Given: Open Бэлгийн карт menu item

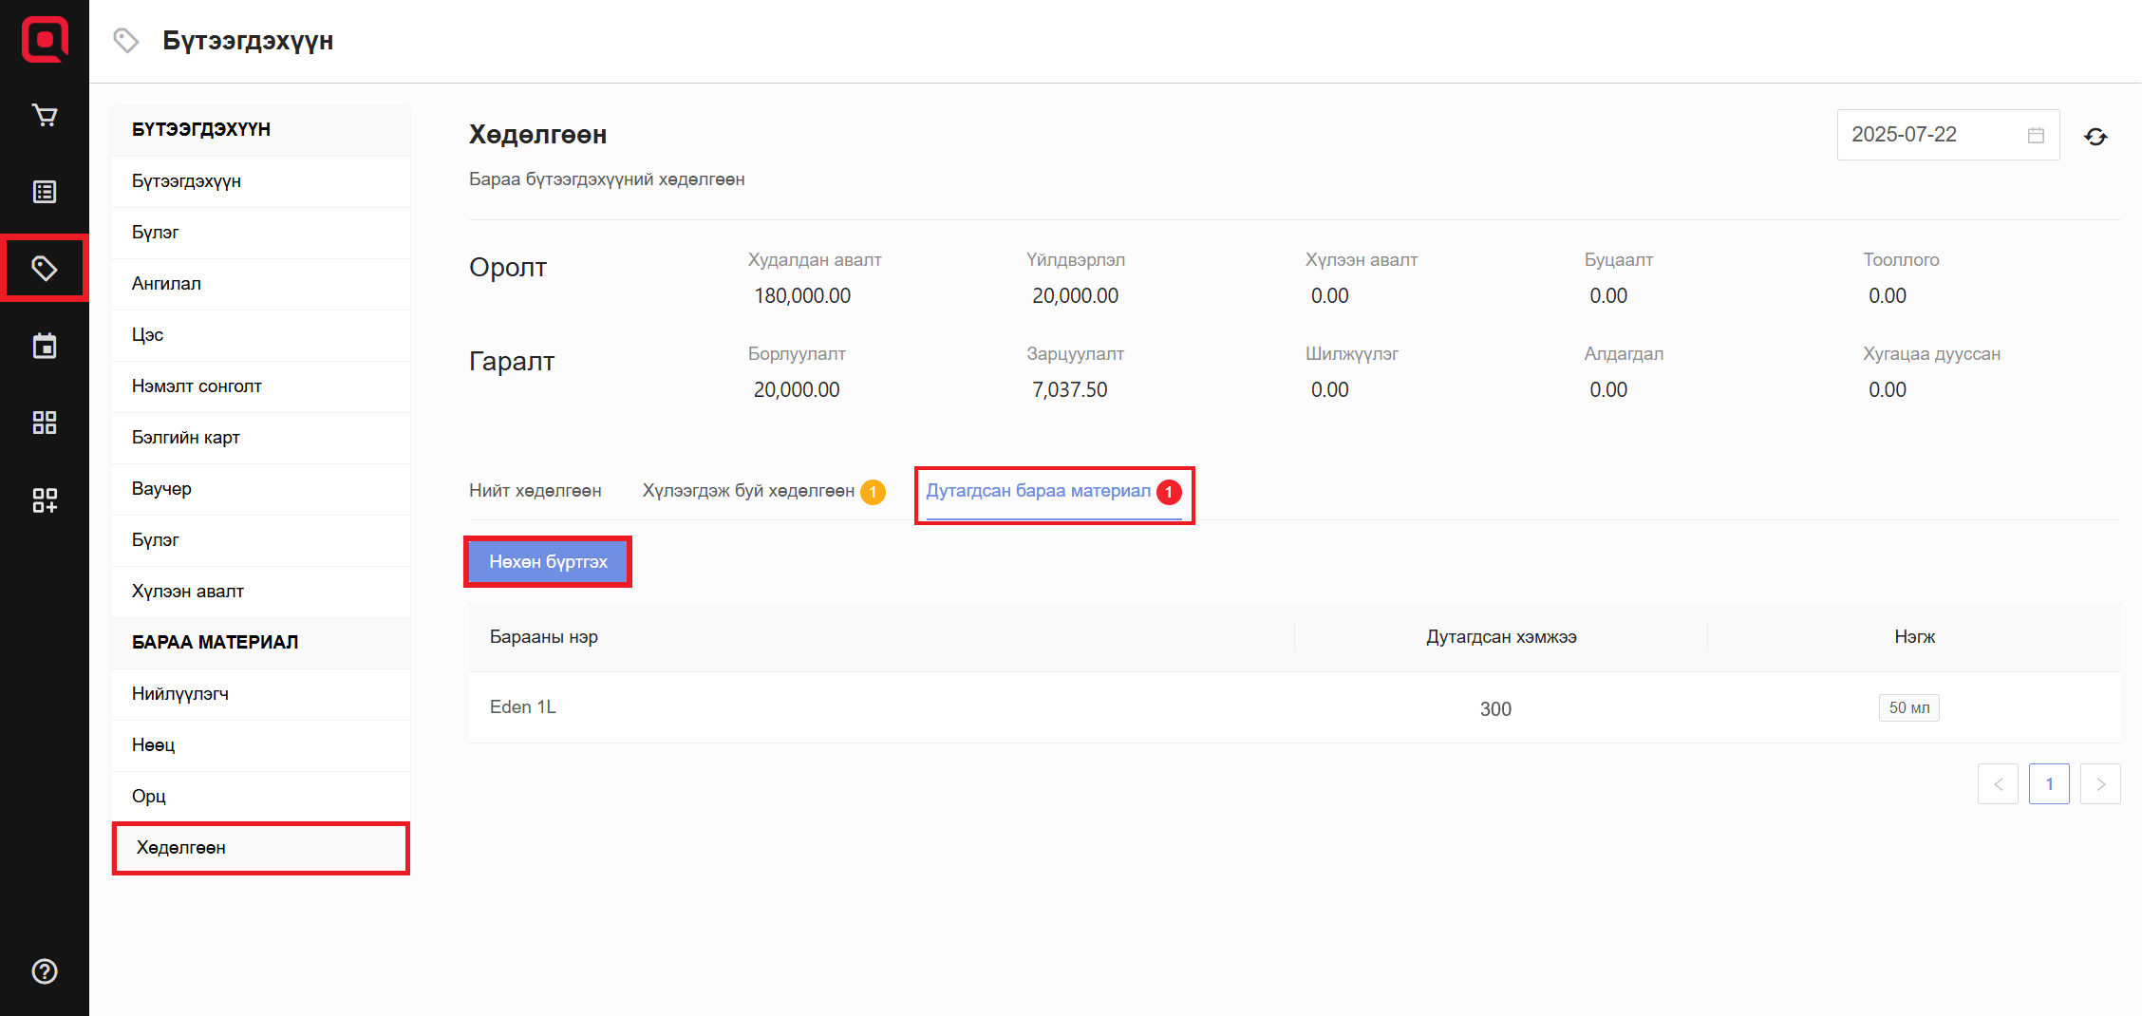Looking at the screenshot, I should tap(186, 438).
